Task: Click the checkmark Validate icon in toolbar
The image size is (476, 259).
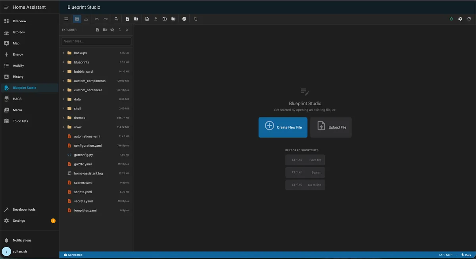Action: [184, 19]
